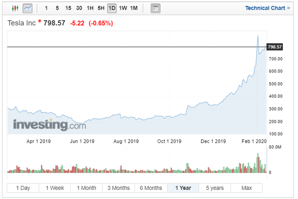Screen dimensions: 298x199
Task: Click the 798.57 price marker on axis
Action: pos(275,47)
